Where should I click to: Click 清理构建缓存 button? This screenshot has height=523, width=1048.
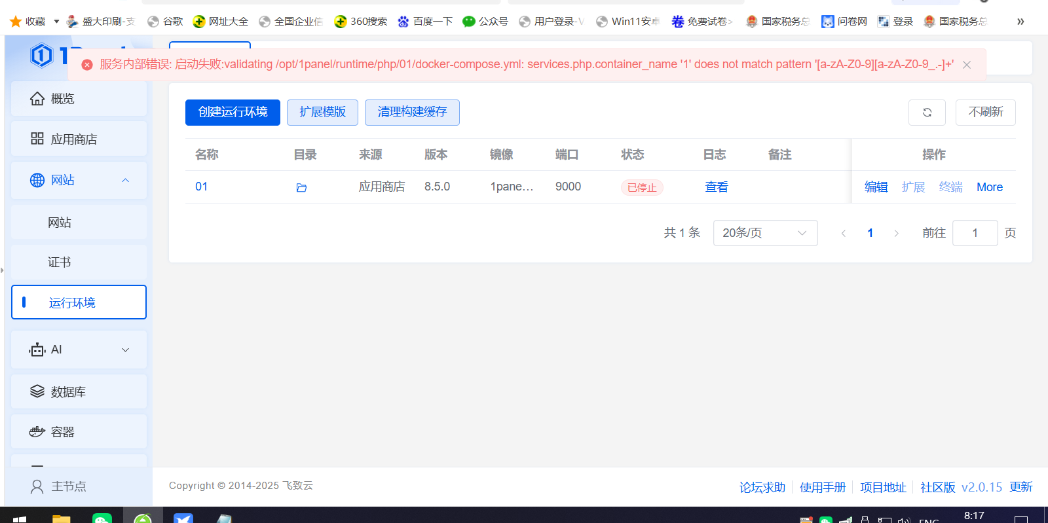tap(412, 113)
